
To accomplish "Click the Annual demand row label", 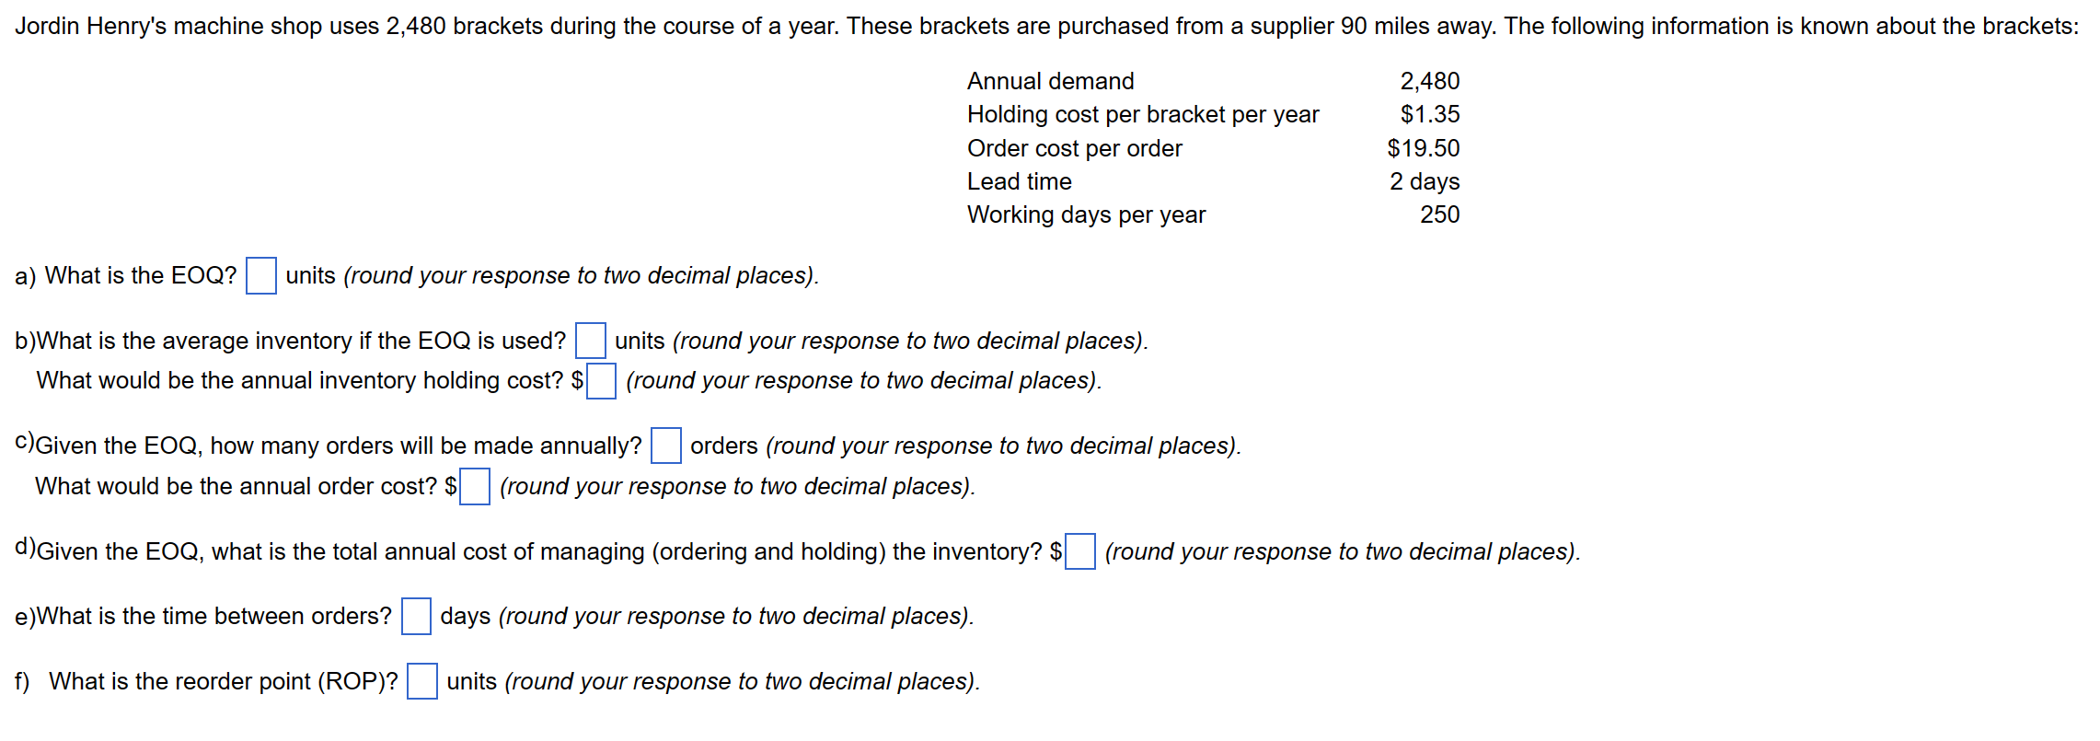I will click(x=1050, y=81).
